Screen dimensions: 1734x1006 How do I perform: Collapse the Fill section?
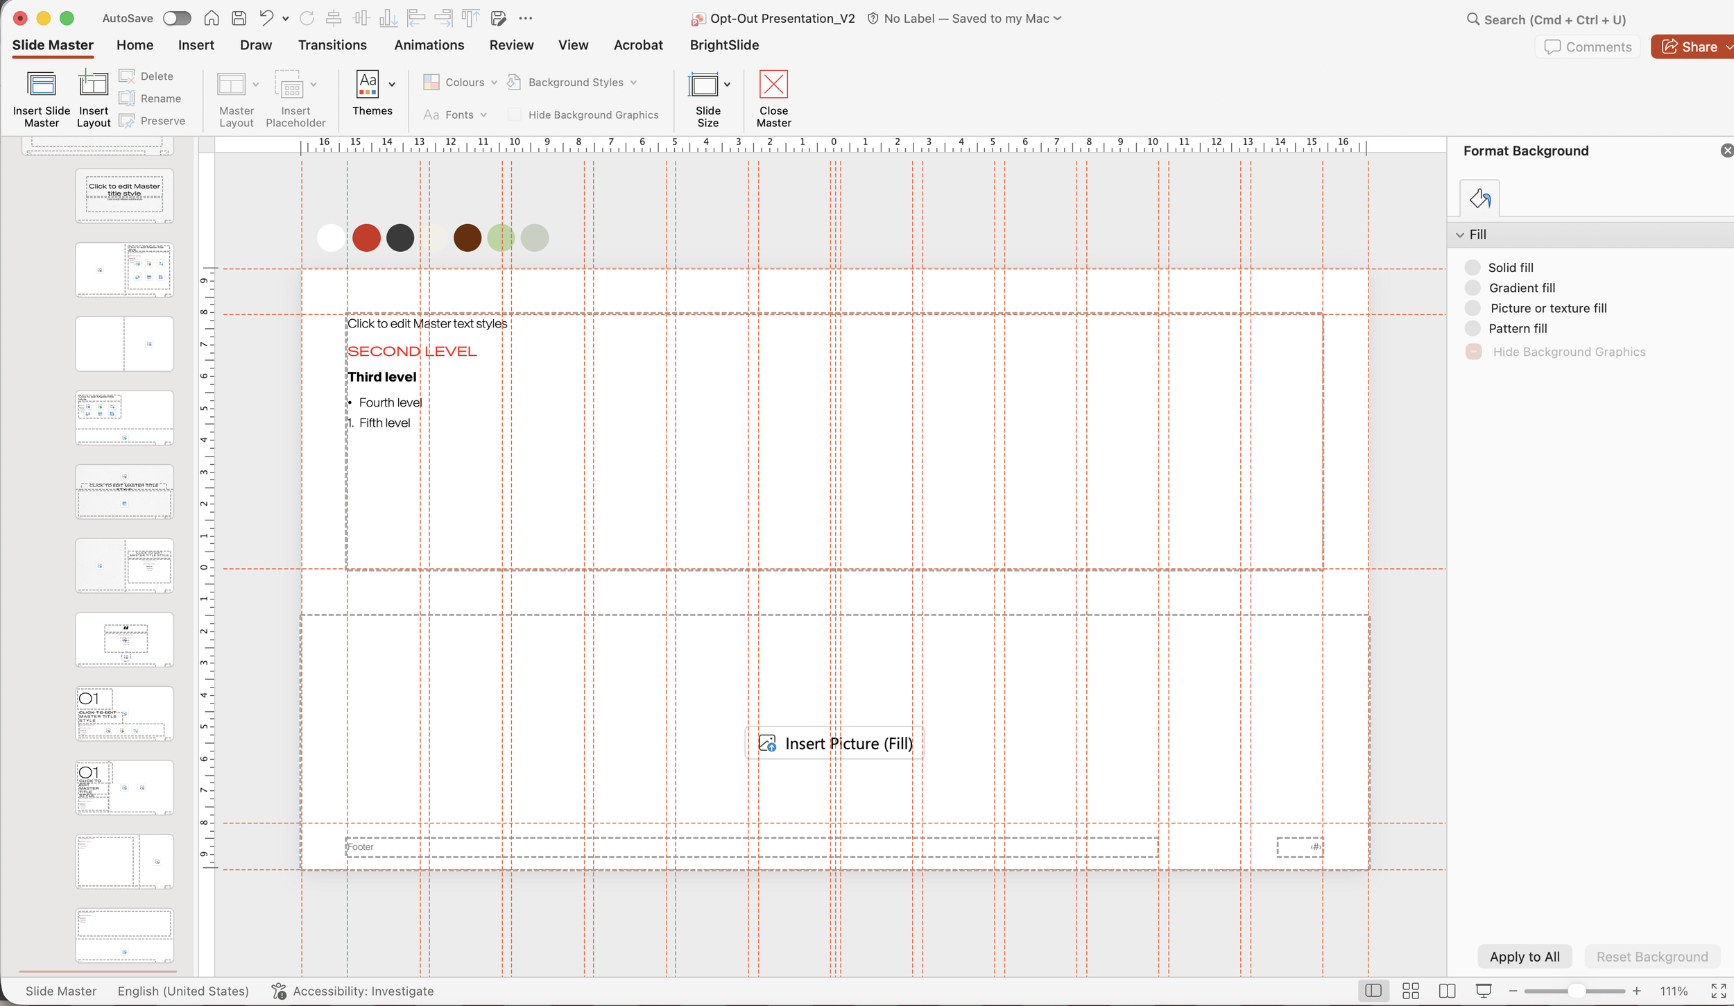coord(1460,235)
